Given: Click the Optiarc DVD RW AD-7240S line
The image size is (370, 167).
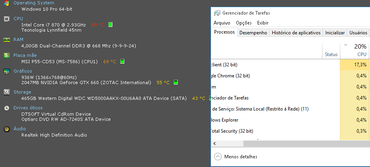Looking at the screenshot, I should 66,119.
